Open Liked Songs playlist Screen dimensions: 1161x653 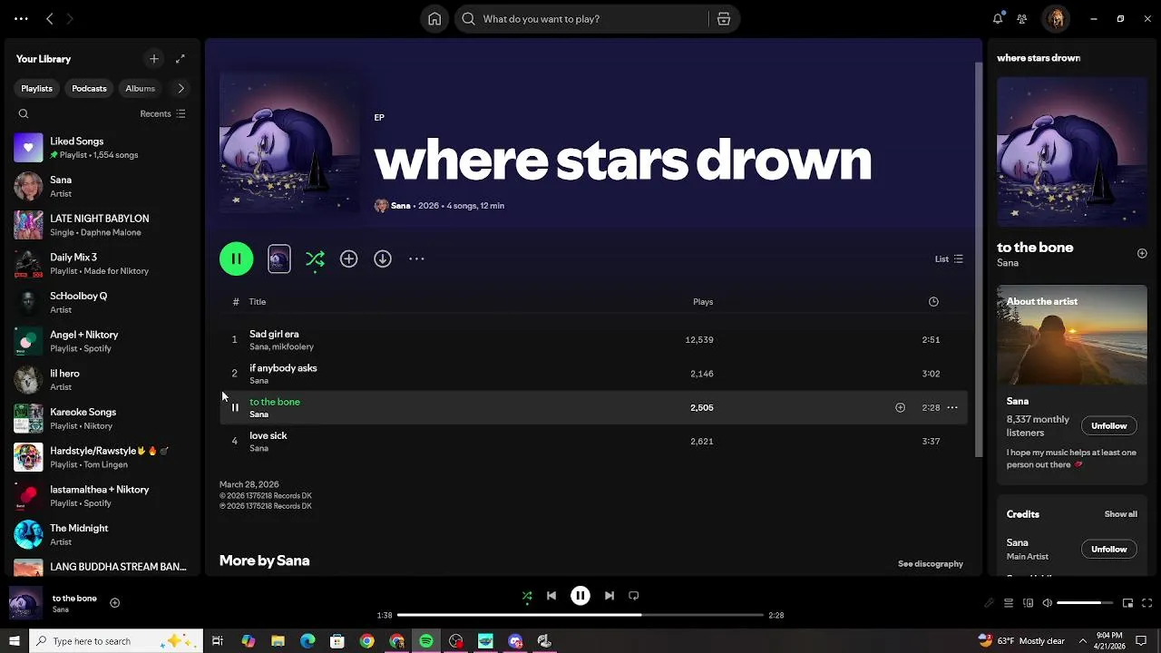[x=102, y=148]
